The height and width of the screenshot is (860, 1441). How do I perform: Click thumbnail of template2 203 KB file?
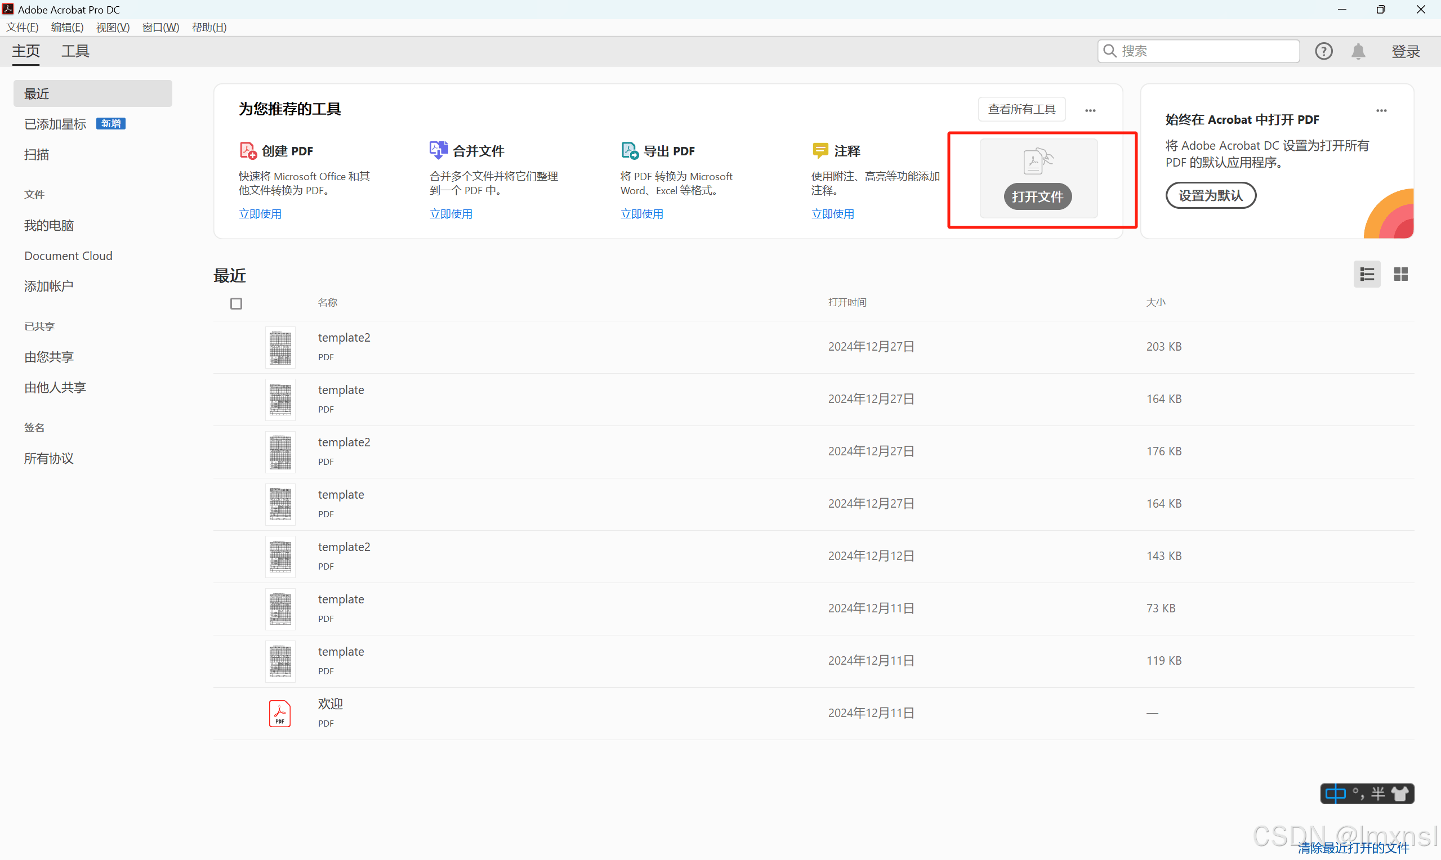click(280, 347)
